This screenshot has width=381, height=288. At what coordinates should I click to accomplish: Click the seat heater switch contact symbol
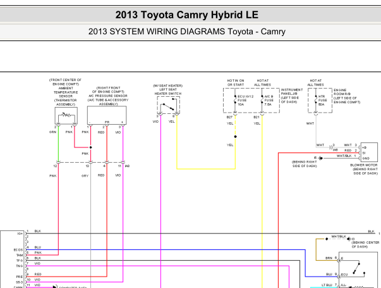click(x=169, y=104)
